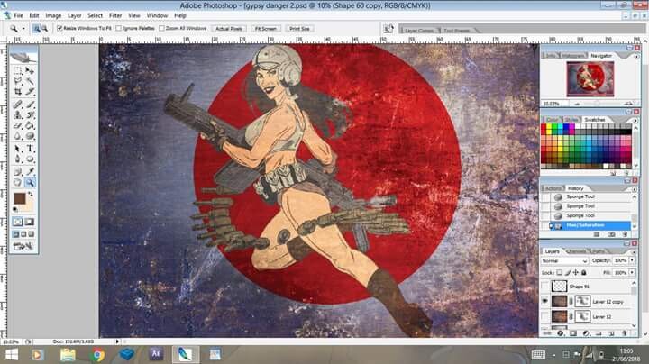Click the Navigator zoom slider
This screenshot has width=649, height=364.
coord(597,104)
